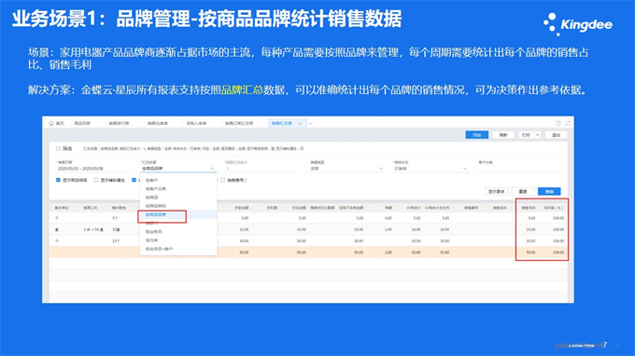
Task: Open the 打印 print options arrow
Action: click(x=537, y=135)
